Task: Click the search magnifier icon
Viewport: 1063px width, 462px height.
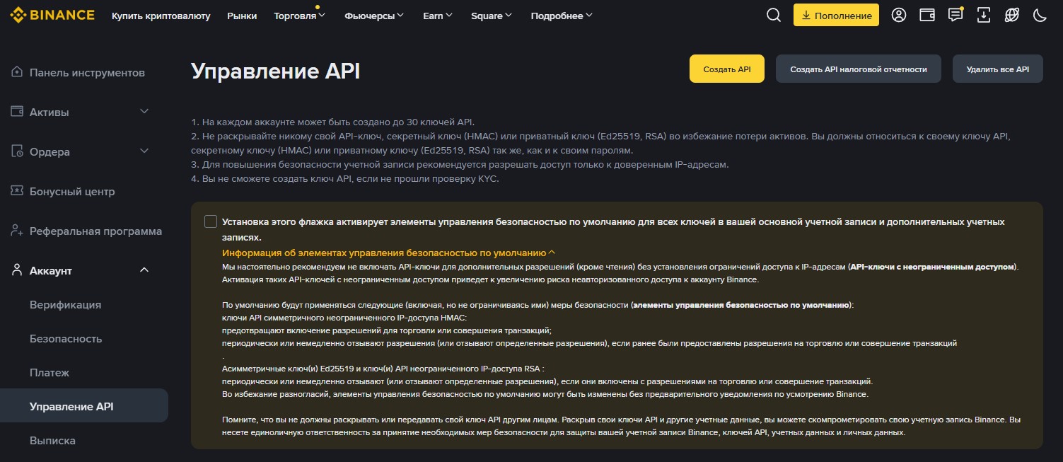Action: (773, 15)
